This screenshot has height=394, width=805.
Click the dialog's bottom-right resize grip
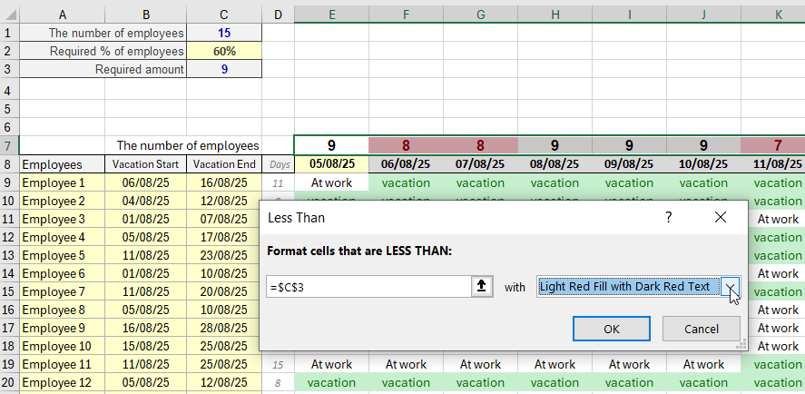[741, 344]
